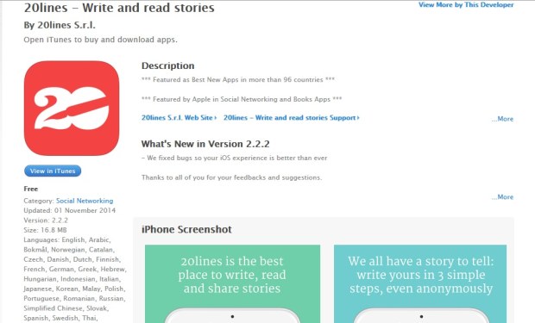The image size is (535, 323).
Task: Open Write and read stories Support link
Action: (x=290, y=118)
